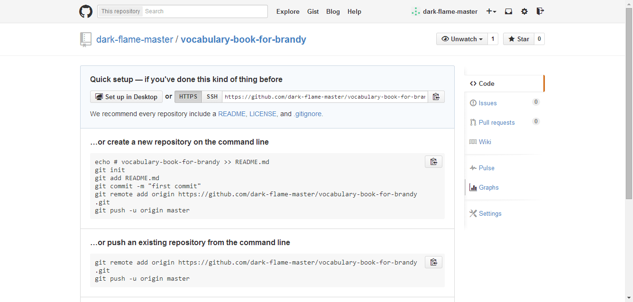Open Gist in the top navigation
Viewport: 633px width, 302px height.
(313, 11)
